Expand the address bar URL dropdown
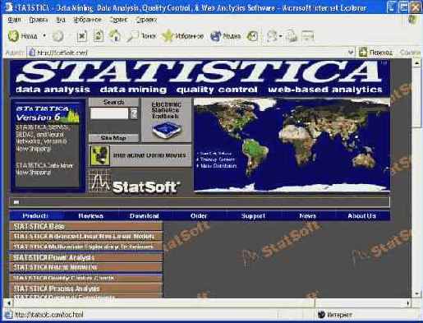The width and height of the screenshot is (423, 323). point(351,52)
